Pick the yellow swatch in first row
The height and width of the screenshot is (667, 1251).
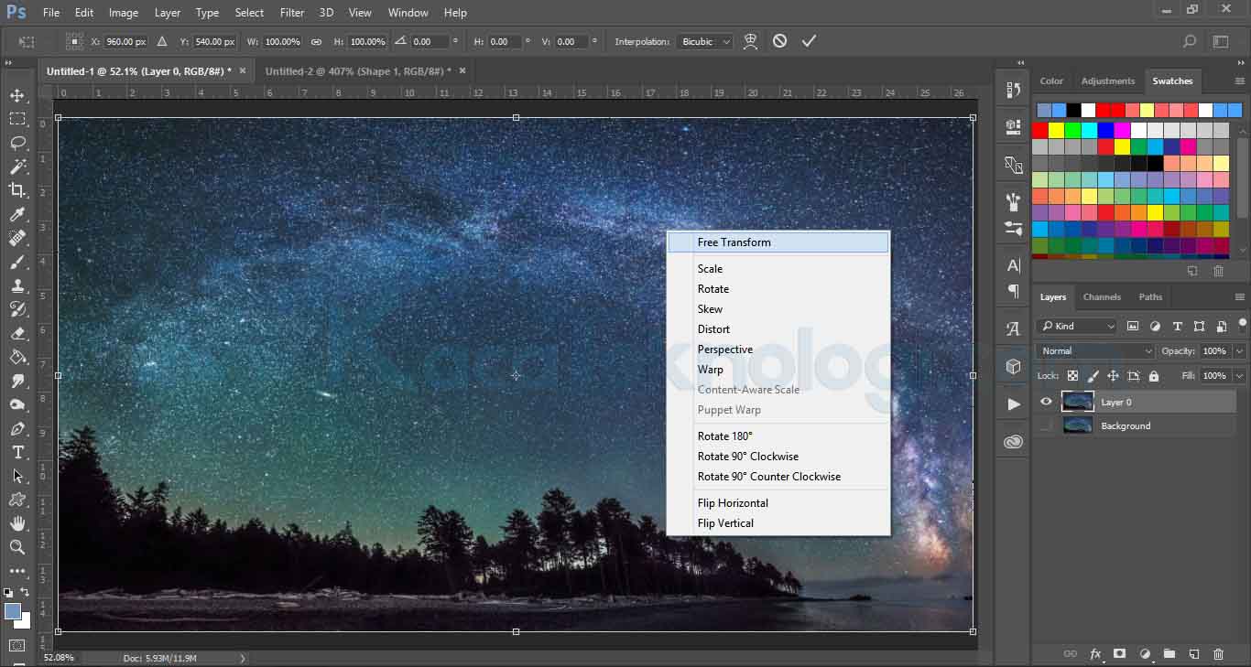coord(1057,131)
